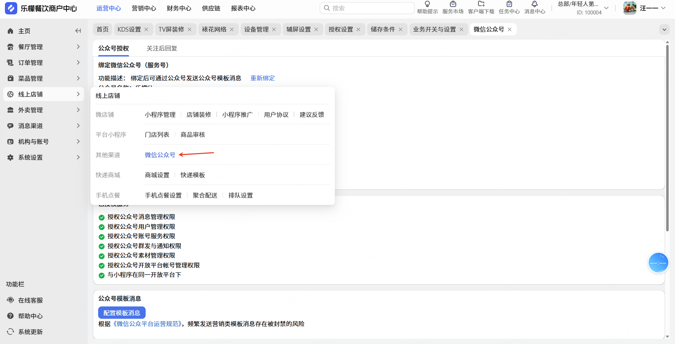Screen dimensions: 675x344
Task: Expand the tab overflow dropdown arrow
Action: tap(664, 29)
